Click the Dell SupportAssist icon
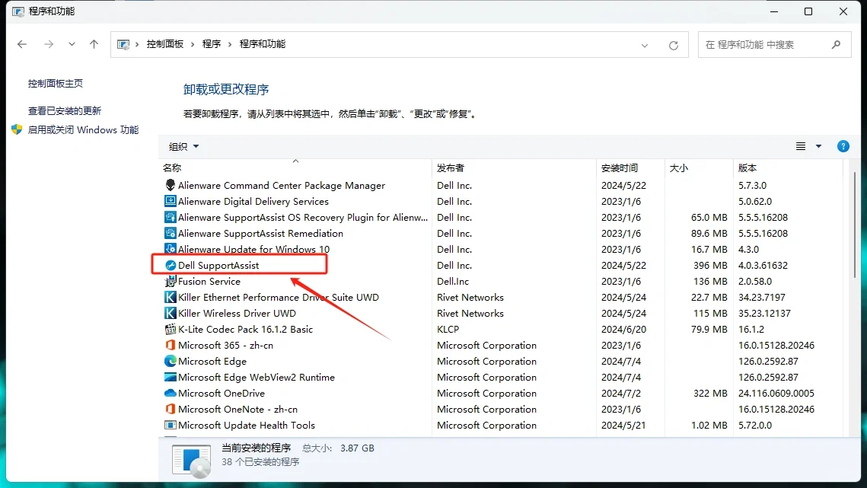 pyautogui.click(x=171, y=266)
